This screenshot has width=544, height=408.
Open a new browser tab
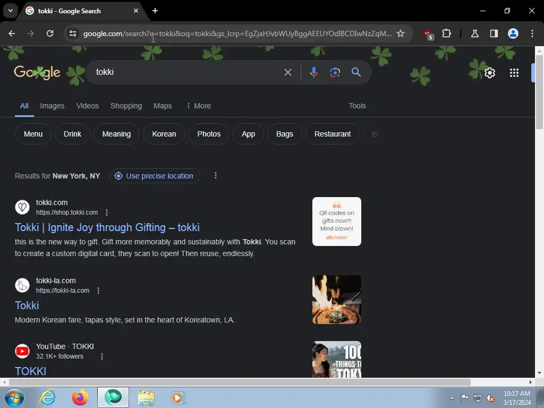tap(155, 11)
